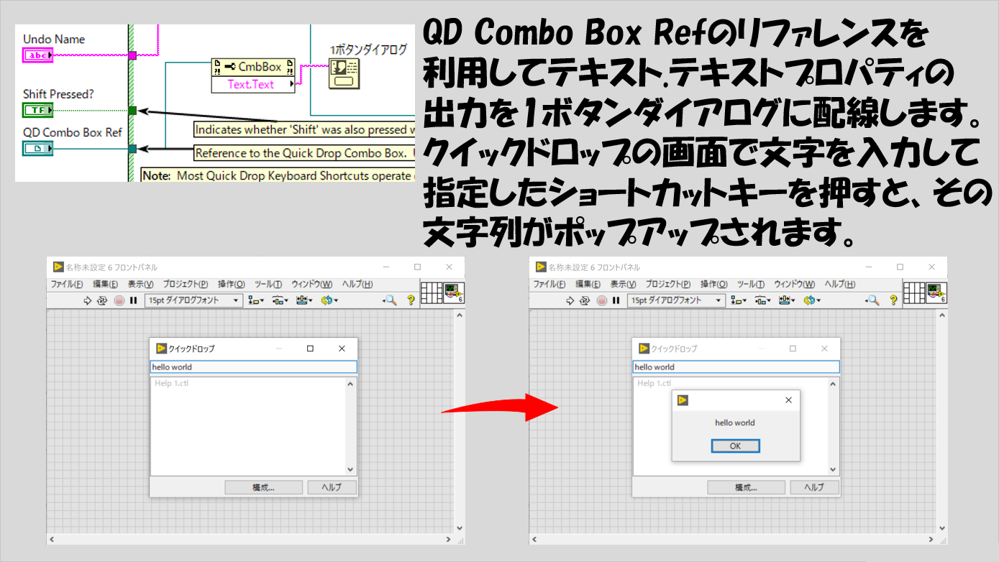Click Pause button in window without OK popup

coord(133,300)
